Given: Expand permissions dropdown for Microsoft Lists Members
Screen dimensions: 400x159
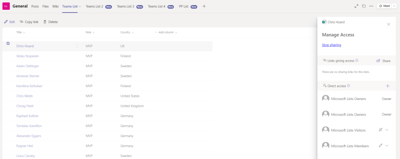Looking at the screenshot, I should point(387,146).
